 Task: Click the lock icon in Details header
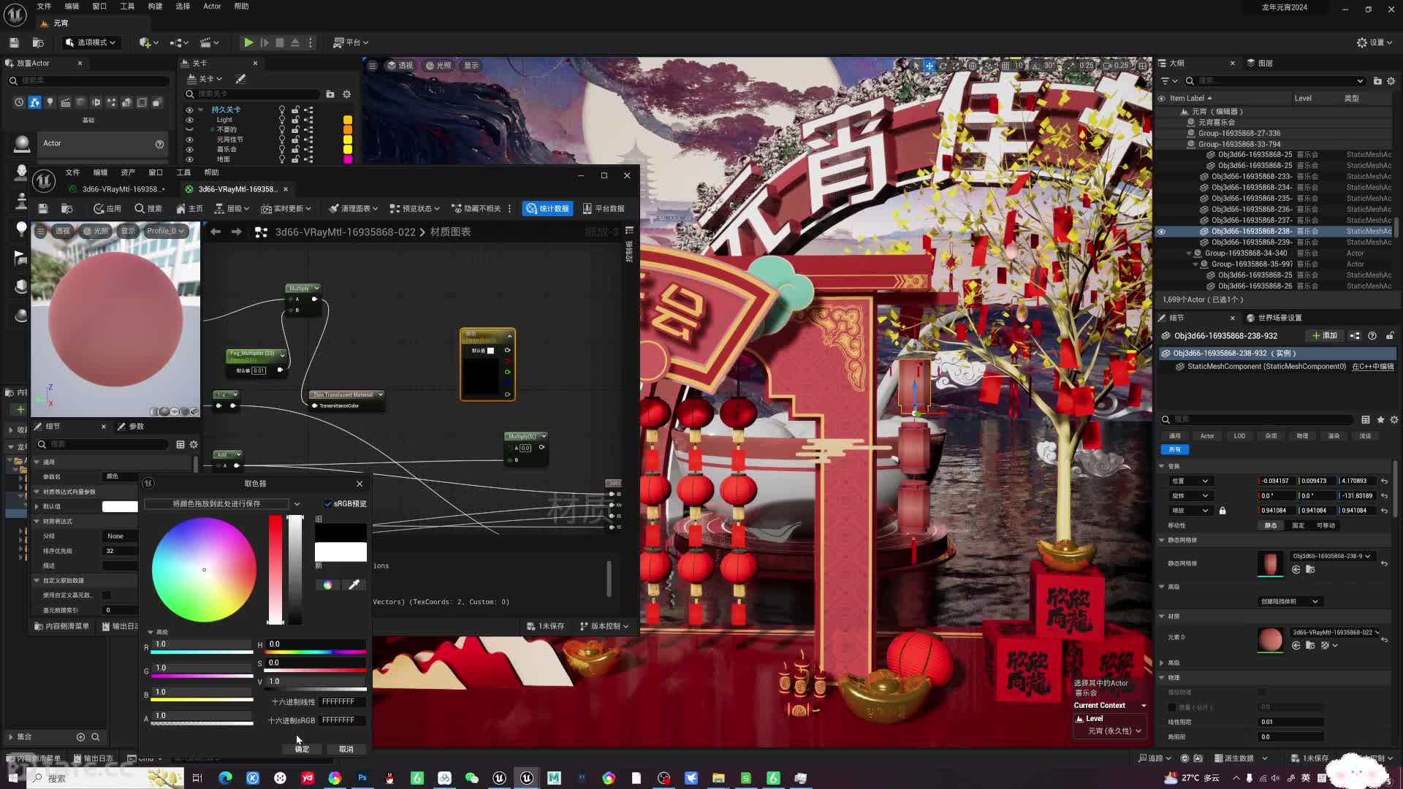[1390, 335]
